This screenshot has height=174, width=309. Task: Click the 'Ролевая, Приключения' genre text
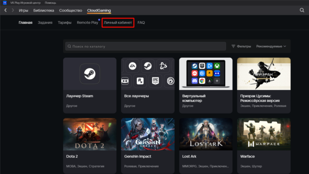point(141,166)
